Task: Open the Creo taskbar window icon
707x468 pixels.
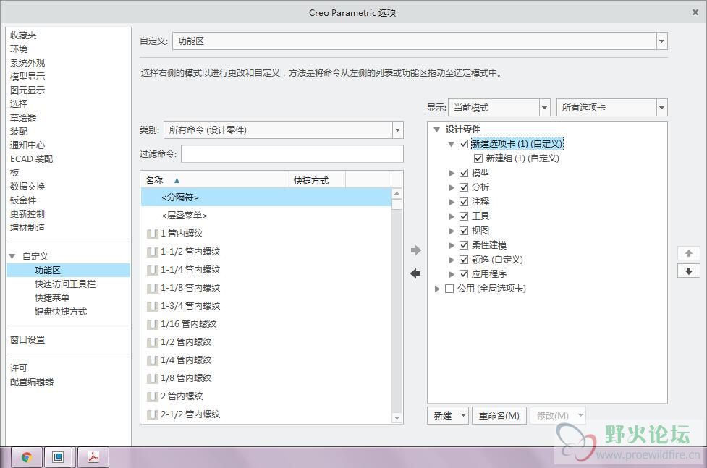Action: [59, 457]
